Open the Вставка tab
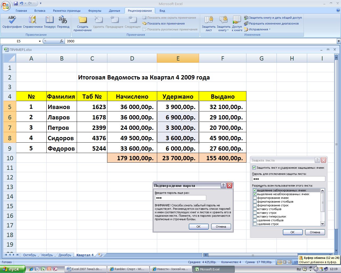Image resolution: width=341 pixels, height=273 pixels. tap(40, 11)
